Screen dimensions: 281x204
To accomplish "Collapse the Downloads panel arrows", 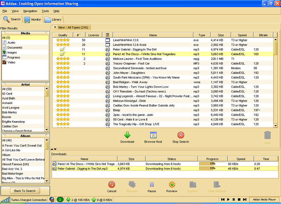I will 53,149.
